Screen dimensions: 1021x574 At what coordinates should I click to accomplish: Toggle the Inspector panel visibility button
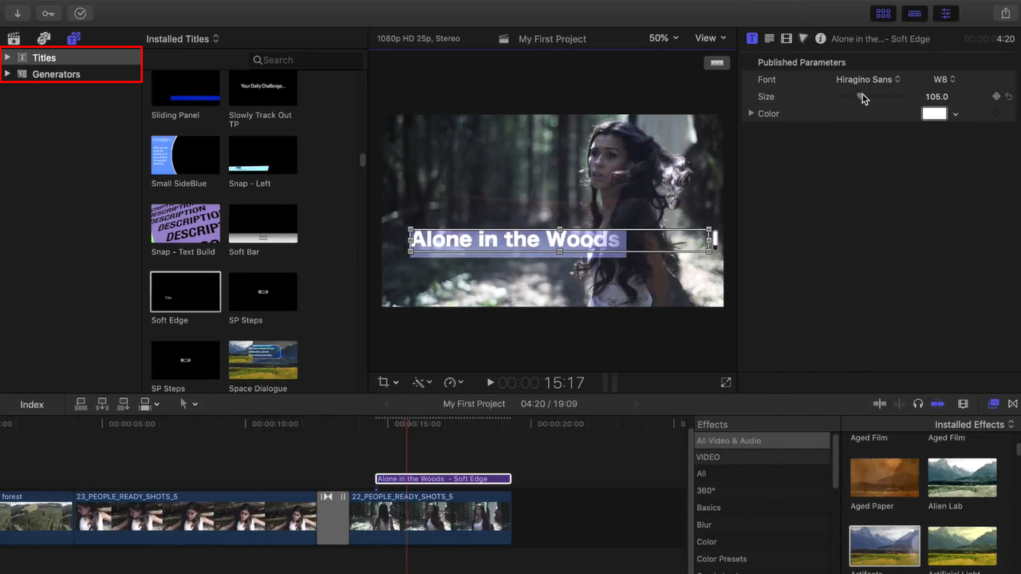click(946, 14)
